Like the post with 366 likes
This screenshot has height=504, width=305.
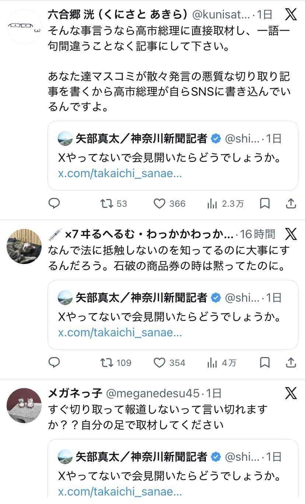(x=159, y=203)
